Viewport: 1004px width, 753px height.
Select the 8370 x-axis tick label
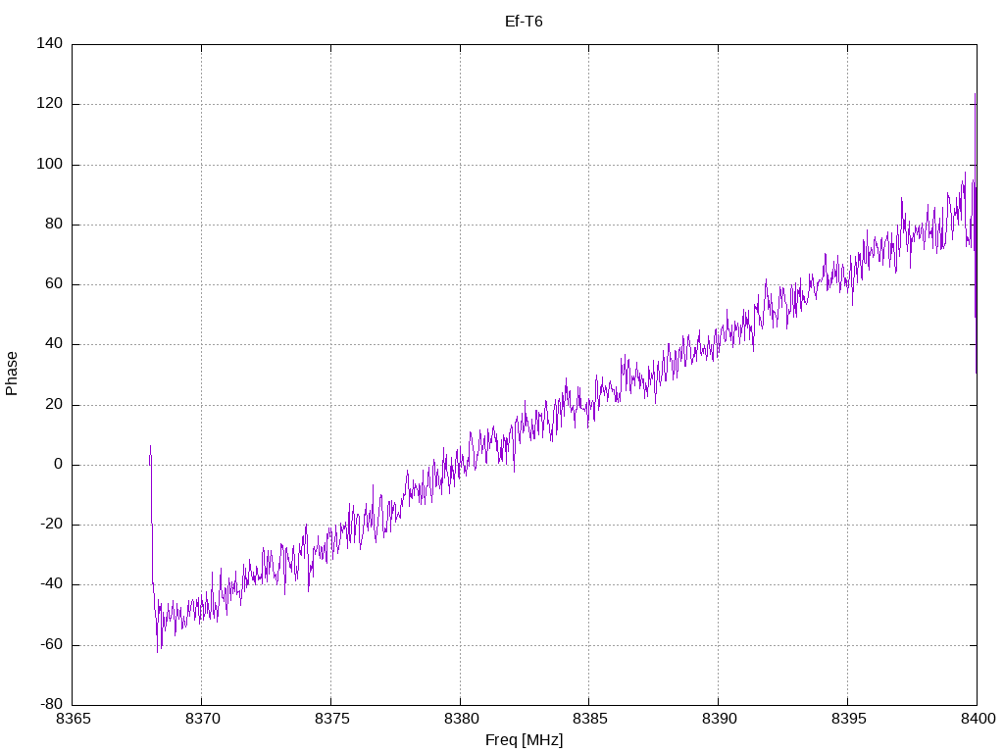[x=202, y=719]
